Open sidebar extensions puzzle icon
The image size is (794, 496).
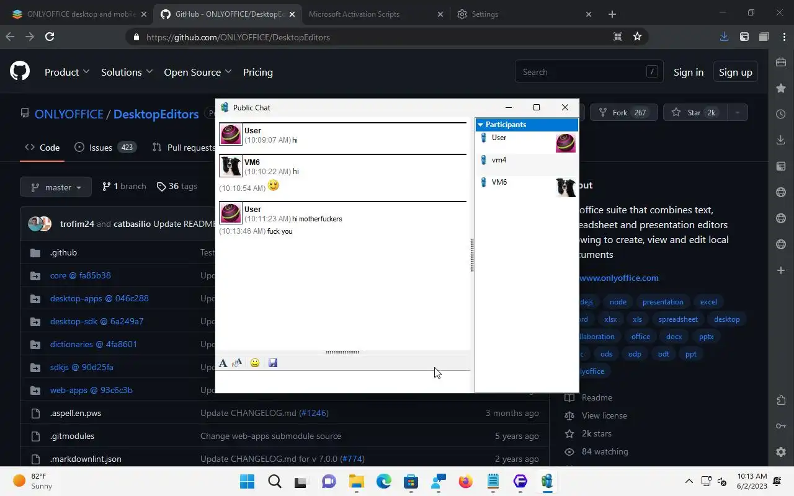click(x=781, y=400)
